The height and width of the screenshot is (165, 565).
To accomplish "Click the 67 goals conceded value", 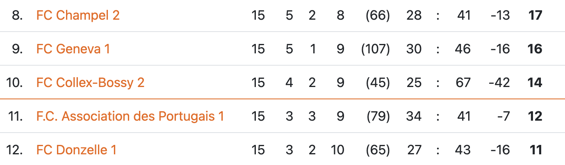I will 463,83.
